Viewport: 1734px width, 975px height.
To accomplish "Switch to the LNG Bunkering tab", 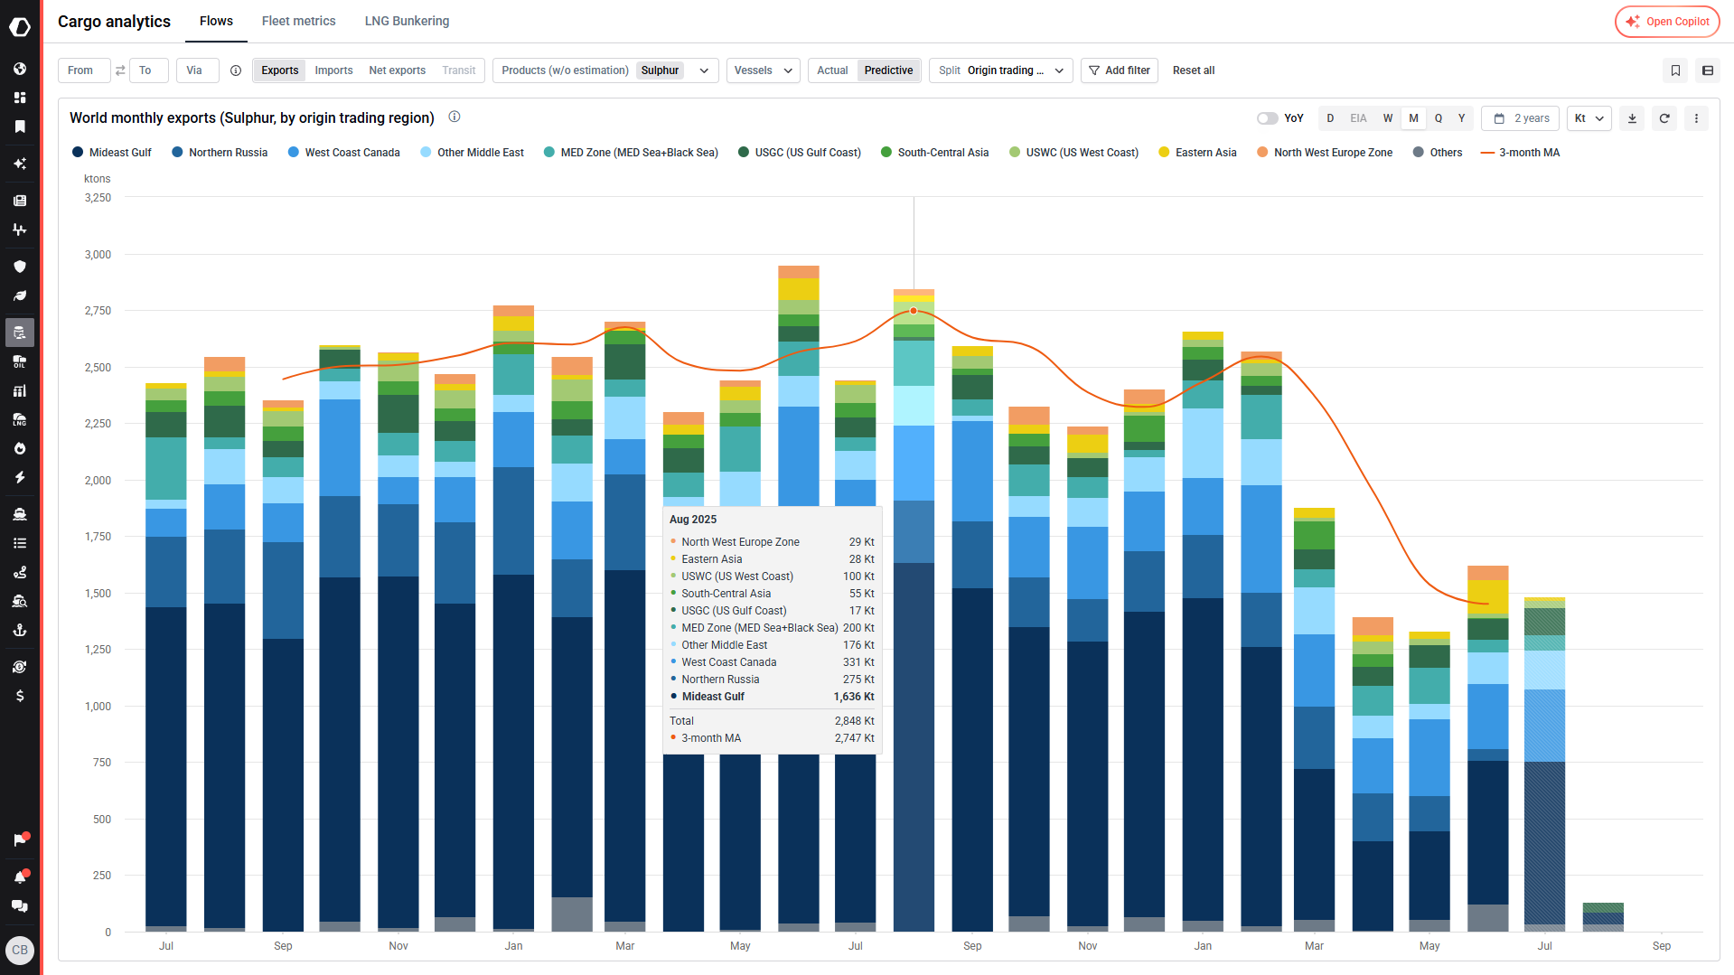I will point(407,21).
